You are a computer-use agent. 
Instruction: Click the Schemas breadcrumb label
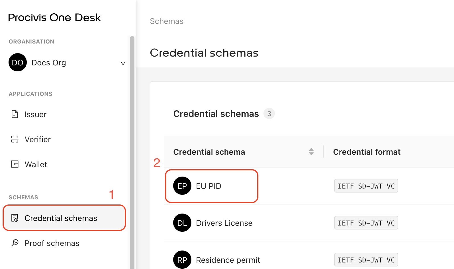pos(167,21)
